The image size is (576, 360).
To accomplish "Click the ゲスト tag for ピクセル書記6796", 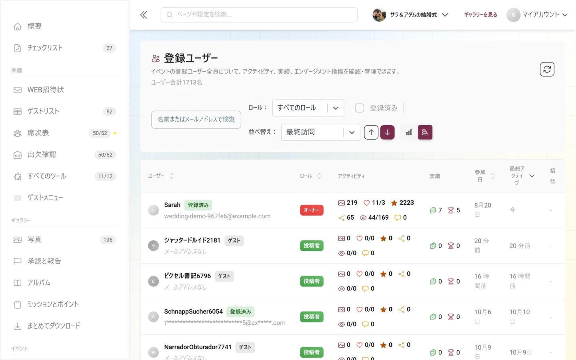I will click(x=224, y=276).
